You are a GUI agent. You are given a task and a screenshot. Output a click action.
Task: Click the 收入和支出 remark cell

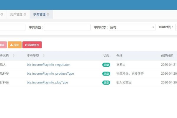pos(124,83)
